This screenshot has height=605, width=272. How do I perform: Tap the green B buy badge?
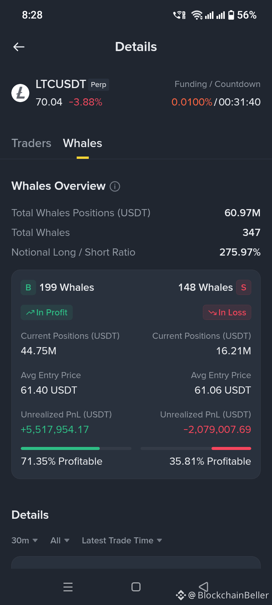click(x=28, y=287)
